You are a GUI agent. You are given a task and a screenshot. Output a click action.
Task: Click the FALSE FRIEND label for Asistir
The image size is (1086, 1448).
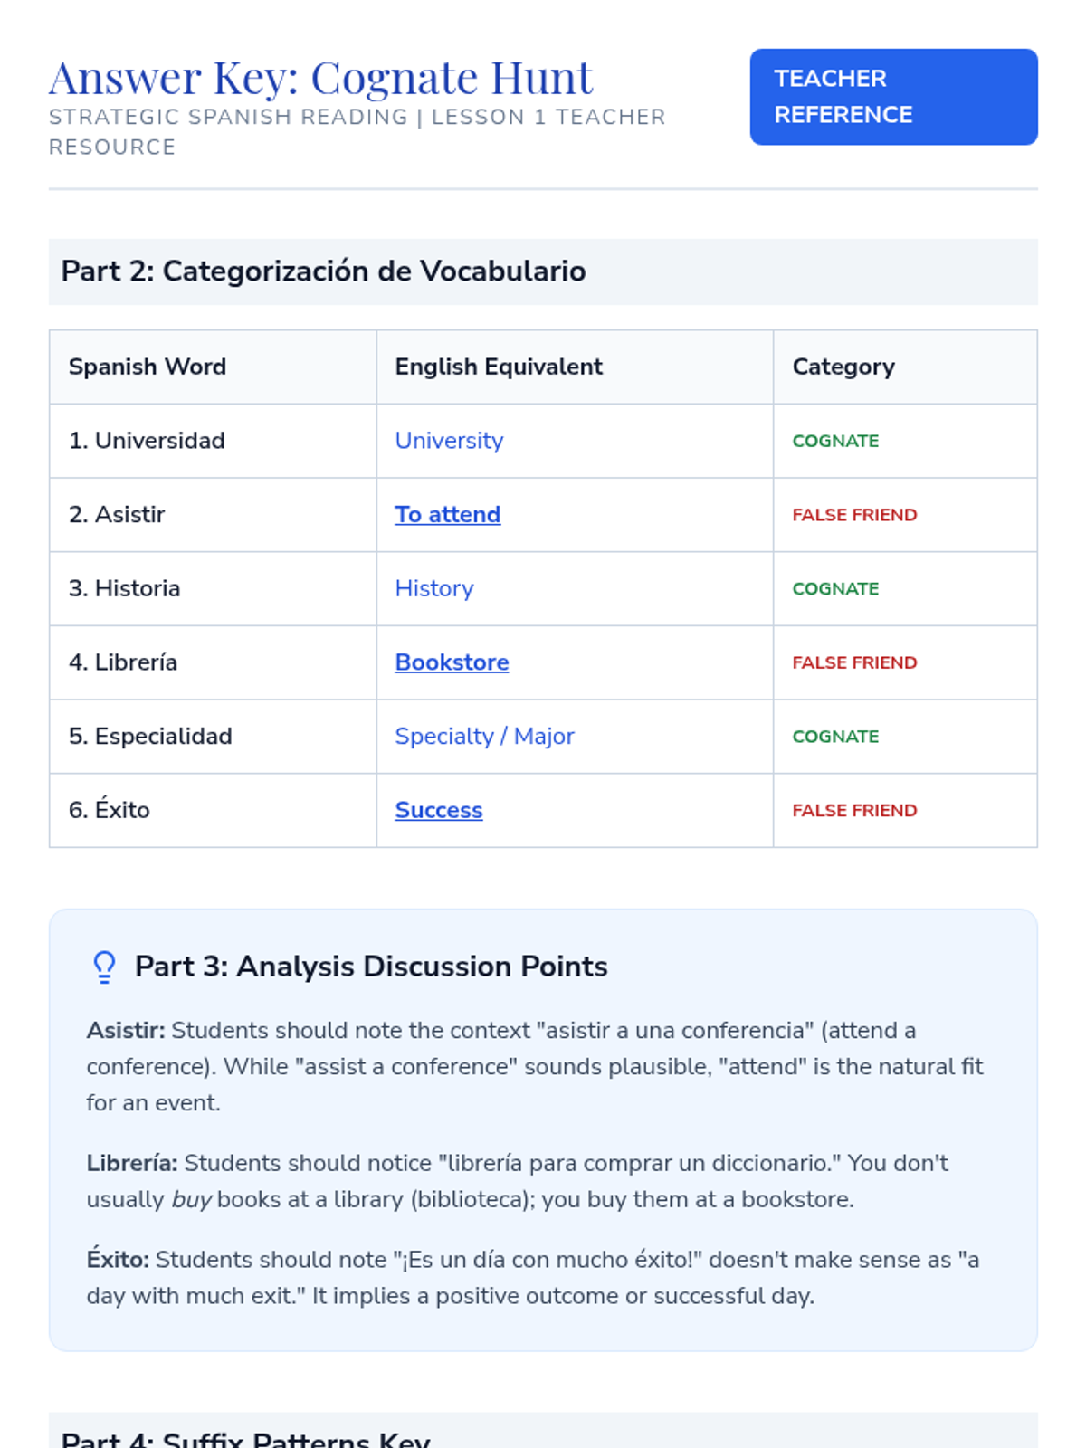[x=854, y=515]
